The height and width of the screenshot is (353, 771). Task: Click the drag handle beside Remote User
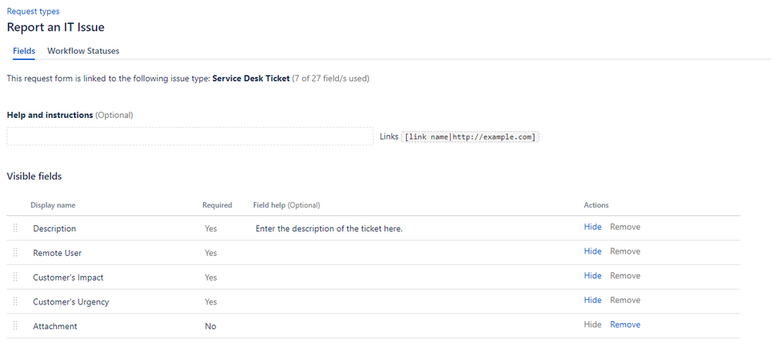[15, 252]
